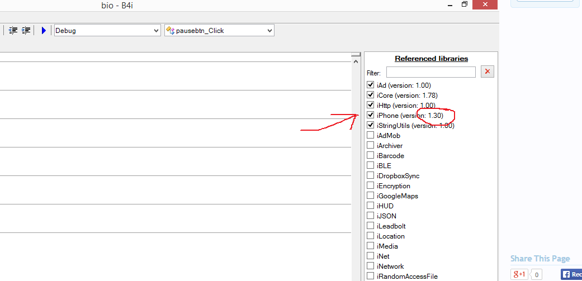Open the pausebtn_Click sub selector dropdown
This screenshot has height=281, width=582.
(219, 31)
